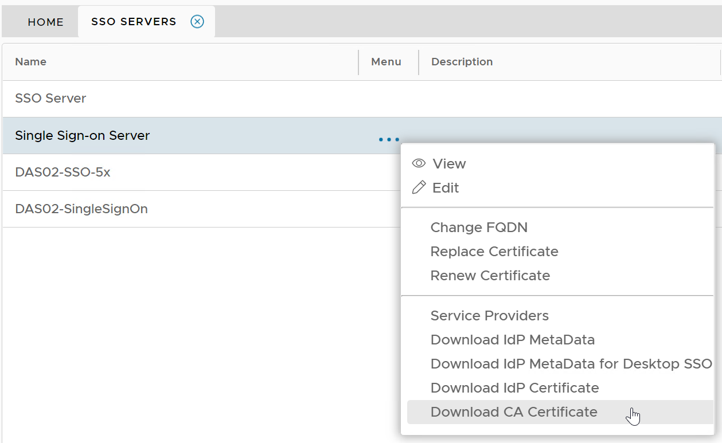Select View from the context menu
Viewport: 722px width, 443px height.
pyautogui.click(x=449, y=164)
